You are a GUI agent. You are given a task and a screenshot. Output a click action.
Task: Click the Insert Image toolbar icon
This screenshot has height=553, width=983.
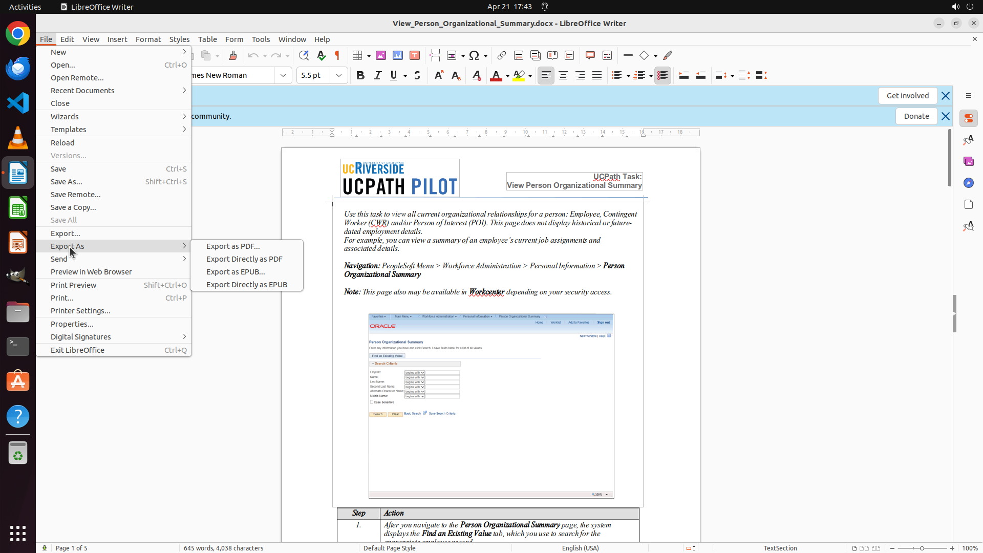click(381, 55)
